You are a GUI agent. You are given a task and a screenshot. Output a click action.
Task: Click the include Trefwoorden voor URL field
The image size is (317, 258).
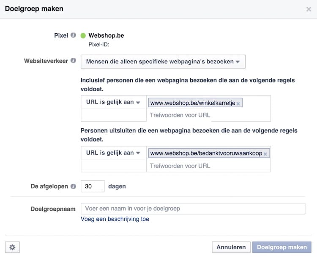(x=180, y=115)
